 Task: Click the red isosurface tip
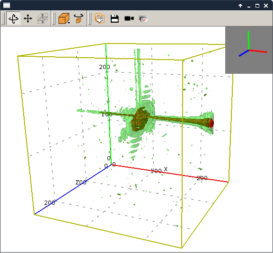(x=211, y=123)
